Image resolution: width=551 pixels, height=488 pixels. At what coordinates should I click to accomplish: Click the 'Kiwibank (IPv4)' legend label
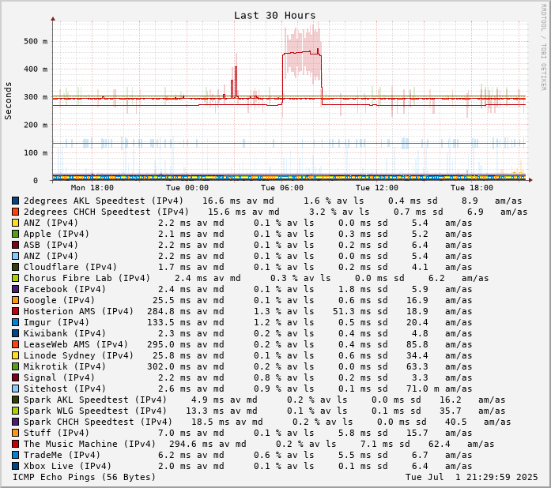click(65, 333)
